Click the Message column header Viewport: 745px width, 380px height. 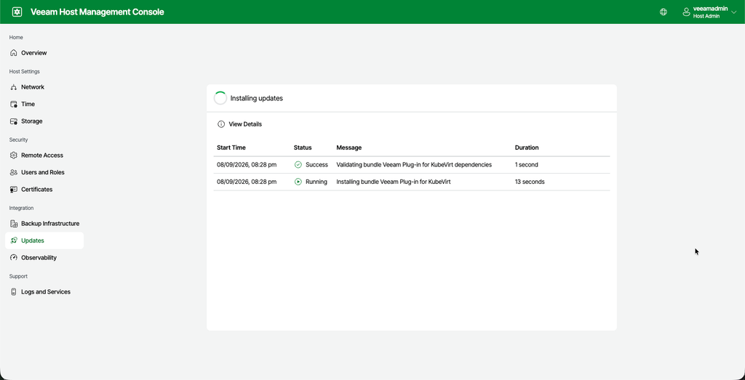tap(348, 147)
